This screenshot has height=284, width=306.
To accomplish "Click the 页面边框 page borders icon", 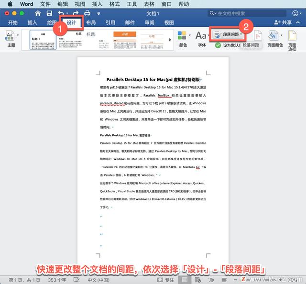I will (292, 35).
